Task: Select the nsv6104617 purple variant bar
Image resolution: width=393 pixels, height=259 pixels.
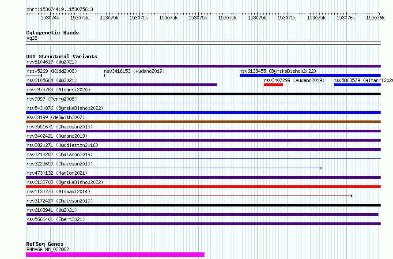Action: coord(203,66)
